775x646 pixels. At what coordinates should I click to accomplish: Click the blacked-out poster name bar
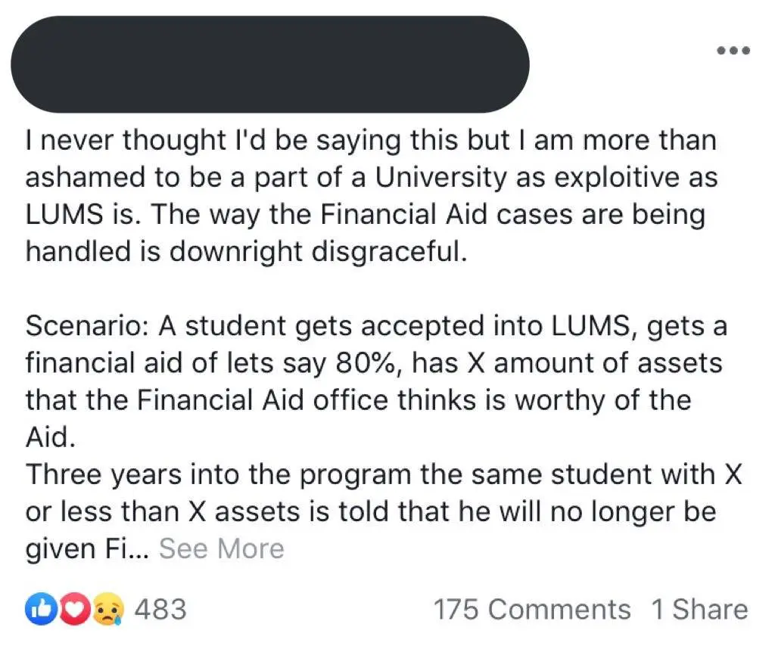coord(269,64)
